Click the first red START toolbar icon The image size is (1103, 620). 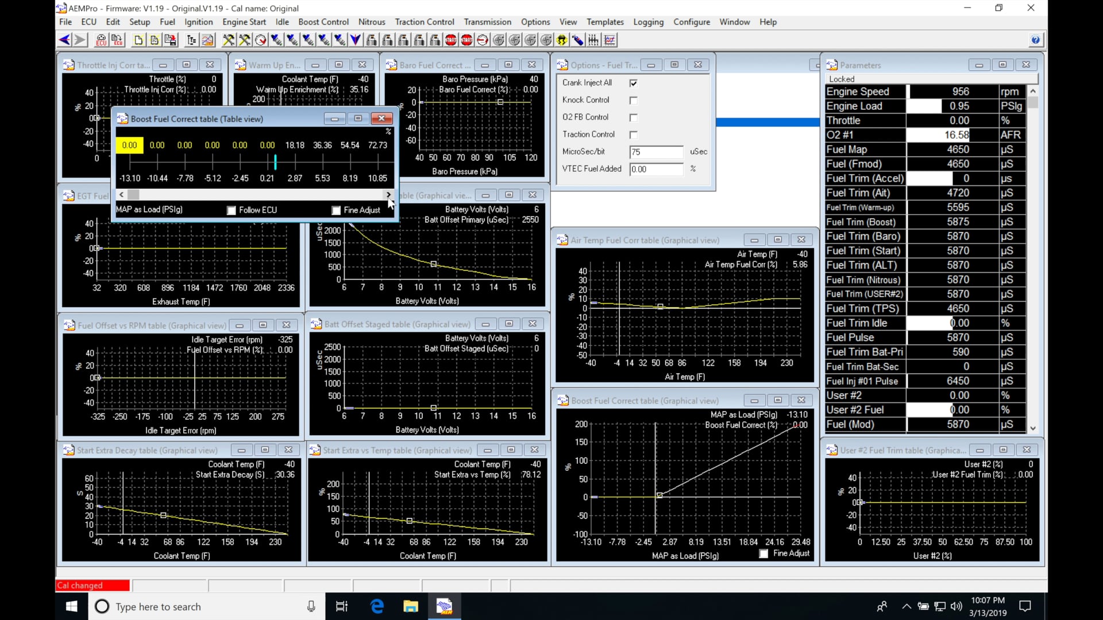450,40
